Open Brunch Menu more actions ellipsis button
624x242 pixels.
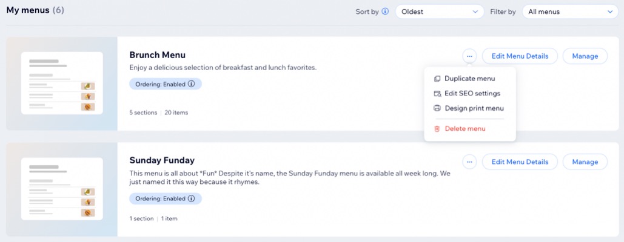469,56
